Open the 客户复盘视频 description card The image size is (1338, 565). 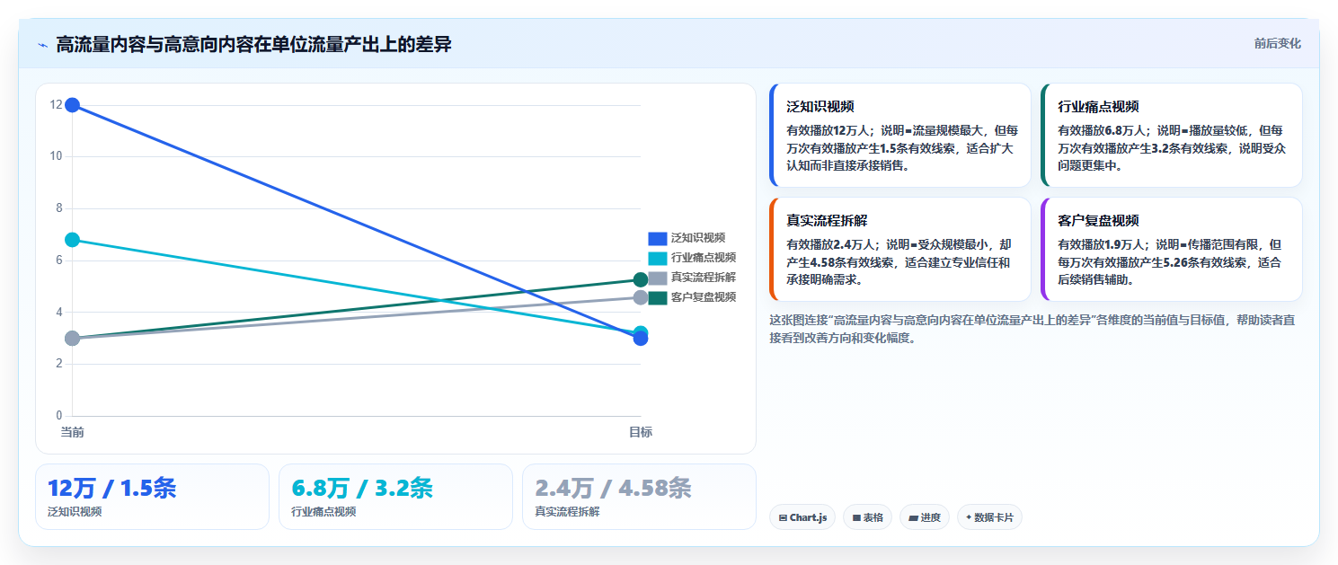(x=1172, y=249)
